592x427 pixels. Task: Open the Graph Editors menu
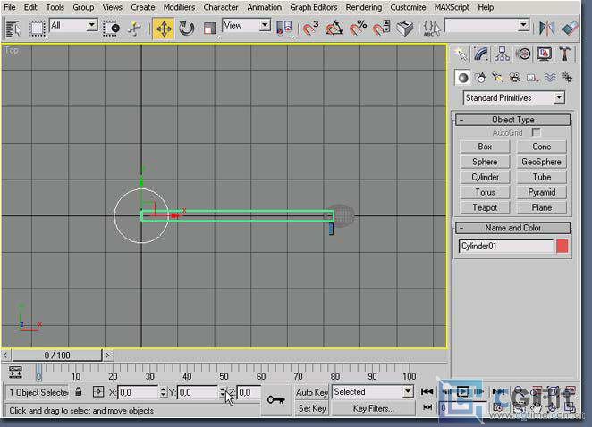coord(313,7)
